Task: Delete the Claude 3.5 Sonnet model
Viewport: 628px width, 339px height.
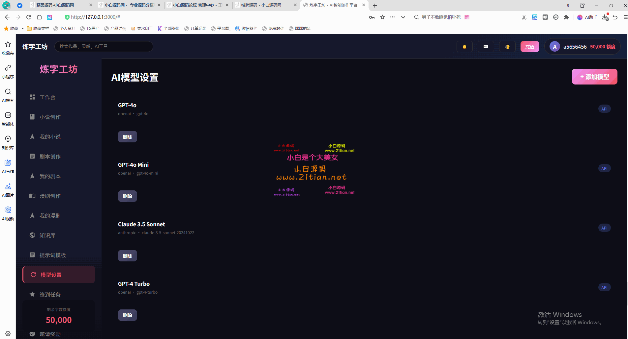Action: 128,256
